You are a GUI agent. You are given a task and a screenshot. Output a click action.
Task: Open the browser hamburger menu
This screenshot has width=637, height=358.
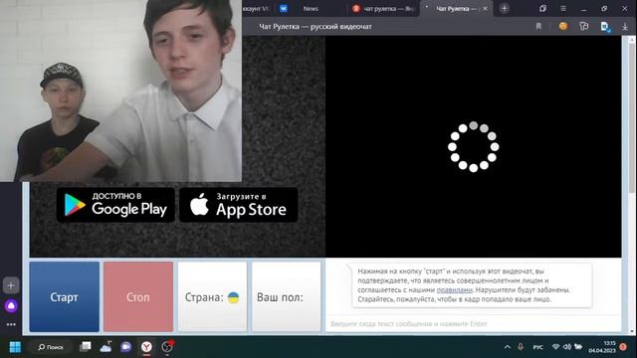pos(563,9)
